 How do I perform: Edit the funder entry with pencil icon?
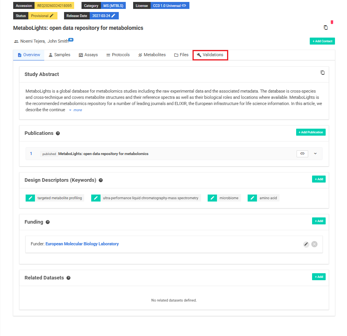[306, 244]
